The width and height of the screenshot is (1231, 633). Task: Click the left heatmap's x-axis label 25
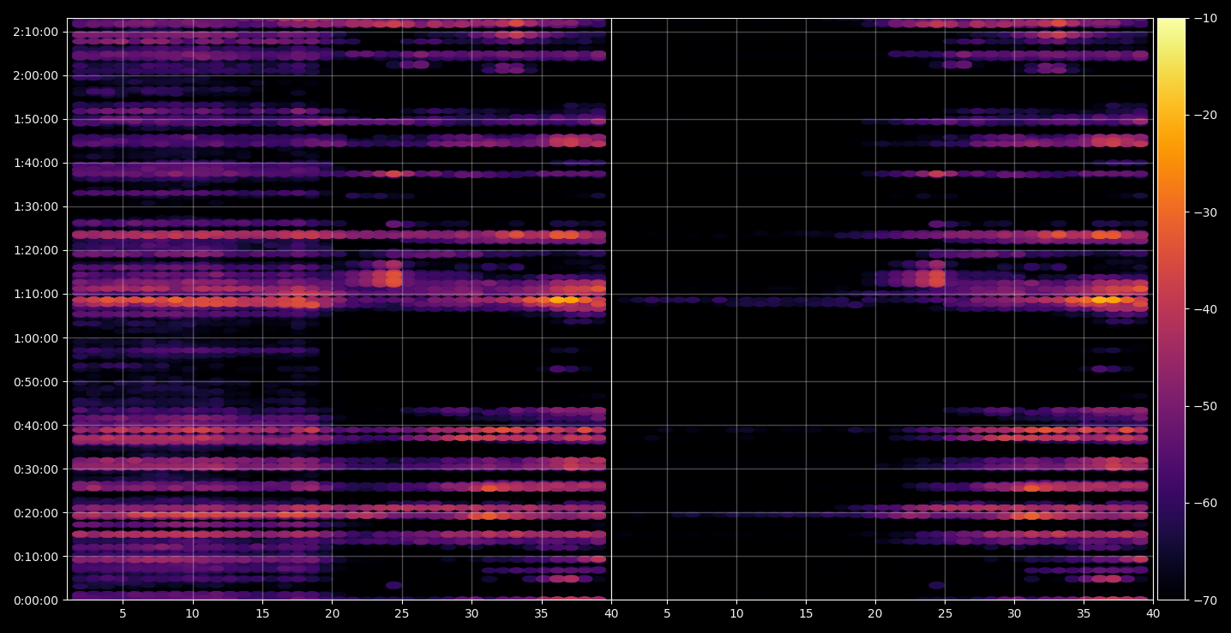click(402, 613)
